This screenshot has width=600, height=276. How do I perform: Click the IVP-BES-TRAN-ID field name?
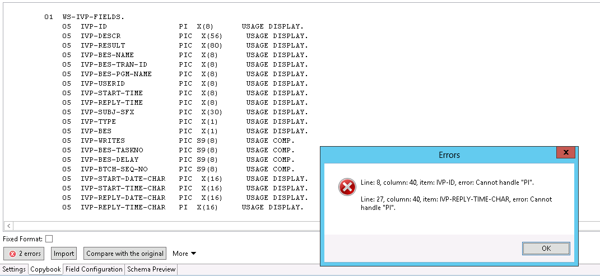[114, 64]
